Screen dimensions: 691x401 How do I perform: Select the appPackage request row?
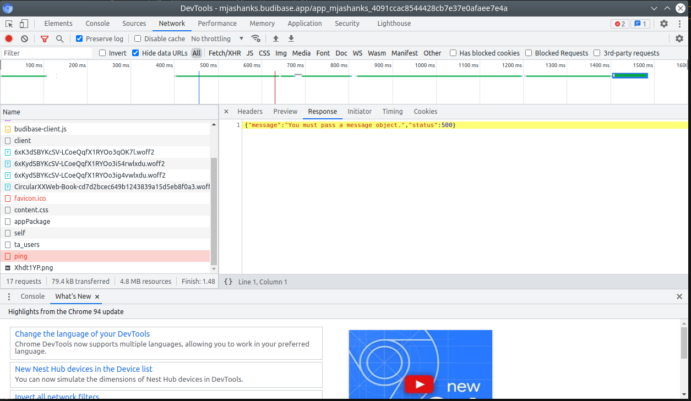(105, 222)
